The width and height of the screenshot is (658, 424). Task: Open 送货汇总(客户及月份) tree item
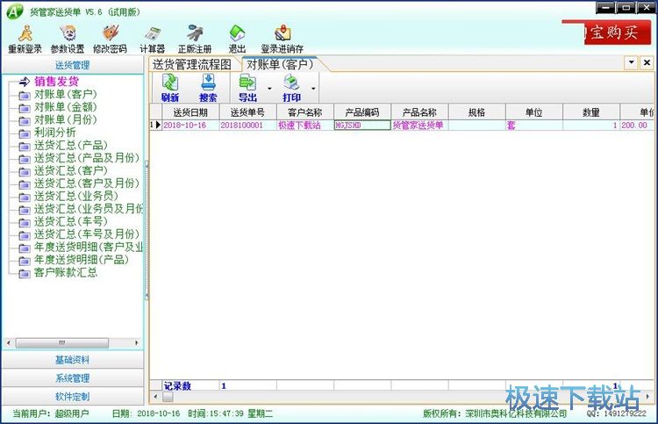coord(87,183)
